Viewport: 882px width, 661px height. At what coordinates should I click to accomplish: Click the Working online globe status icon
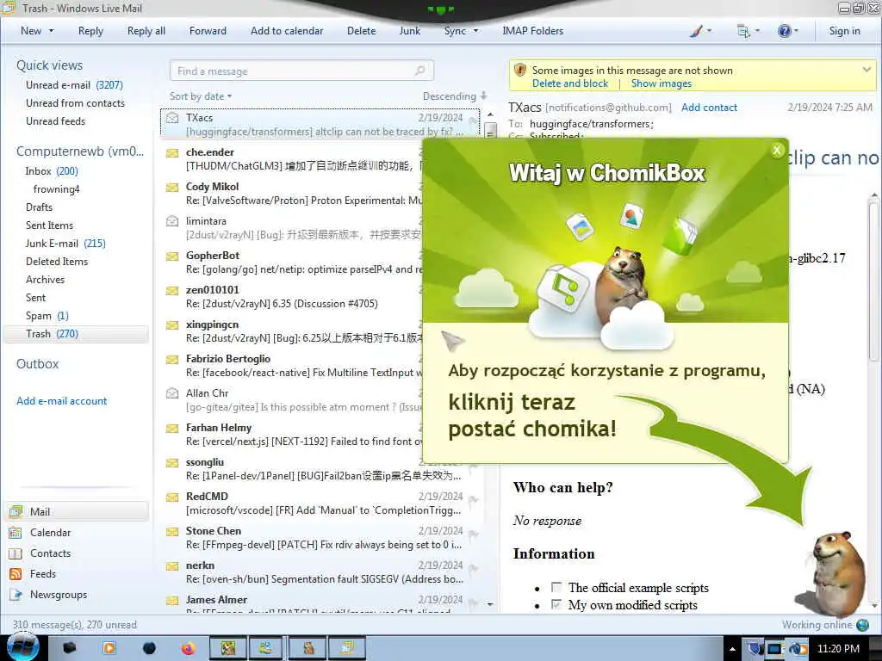862,625
